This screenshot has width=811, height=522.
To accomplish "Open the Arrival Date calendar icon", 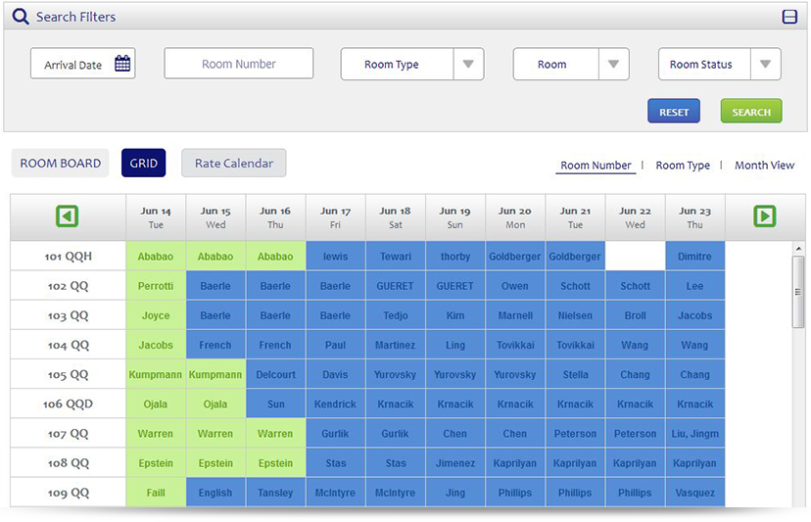I will coord(122,64).
